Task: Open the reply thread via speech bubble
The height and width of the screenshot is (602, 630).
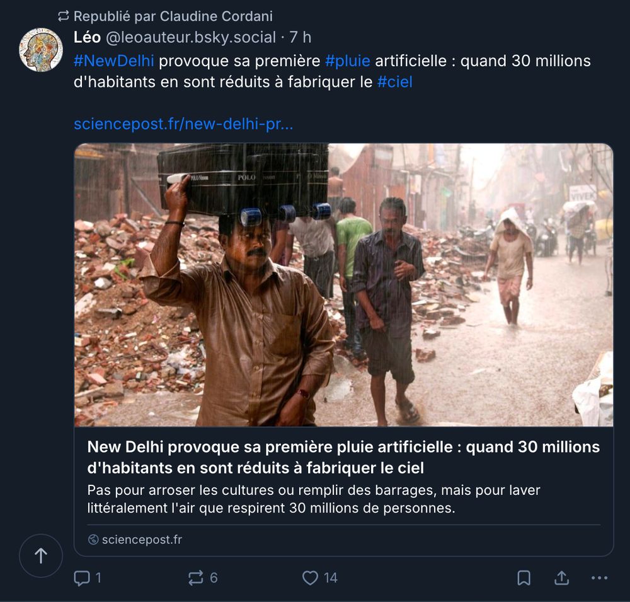Action: [84, 577]
